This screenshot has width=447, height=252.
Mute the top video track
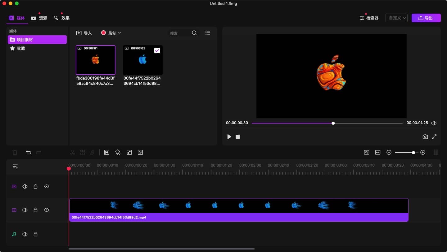click(x=25, y=186)
